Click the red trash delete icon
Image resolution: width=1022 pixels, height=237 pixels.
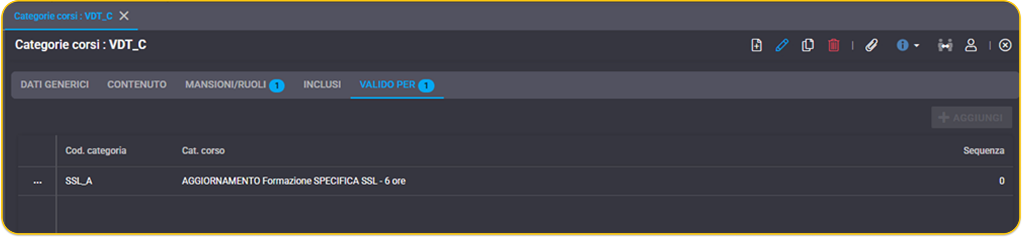[834, 45]
